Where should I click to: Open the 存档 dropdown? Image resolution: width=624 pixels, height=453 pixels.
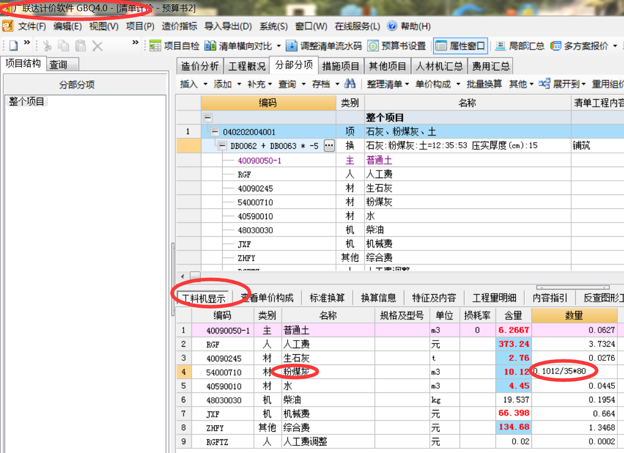click(338, 84)
